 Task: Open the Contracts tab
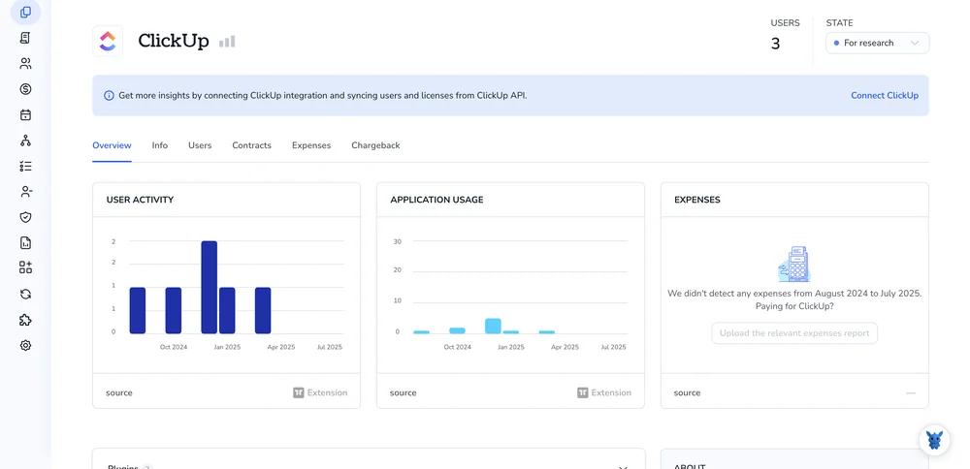252,145
